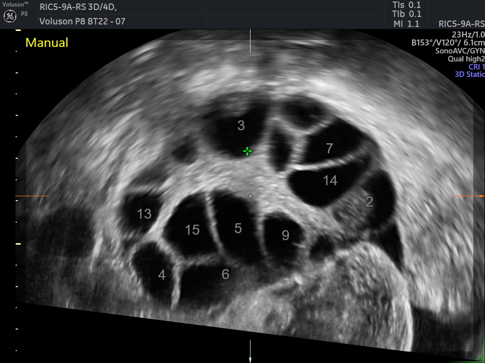
Task: Select follicle labeled 14
Action: pos(330,181)
